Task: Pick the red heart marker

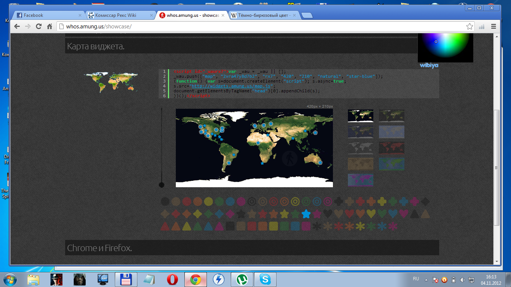Action: [x=349, y=214]
